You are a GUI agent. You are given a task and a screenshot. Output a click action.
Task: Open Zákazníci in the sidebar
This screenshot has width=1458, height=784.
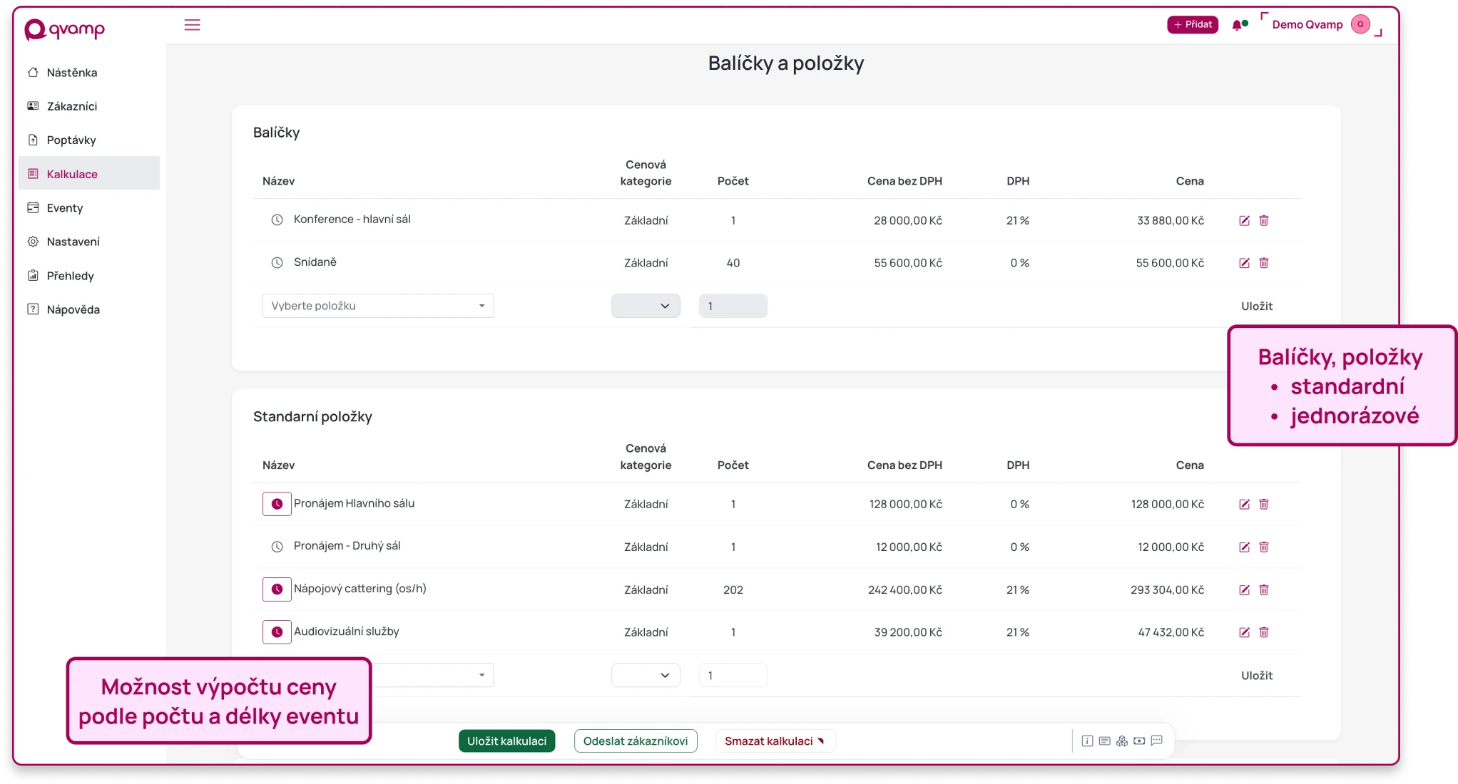pyautogui.click(x=89, y=106)
